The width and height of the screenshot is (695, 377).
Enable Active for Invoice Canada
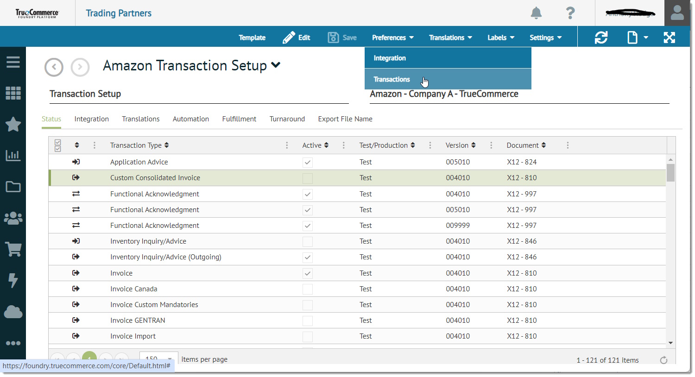click(x=307, y=289)
